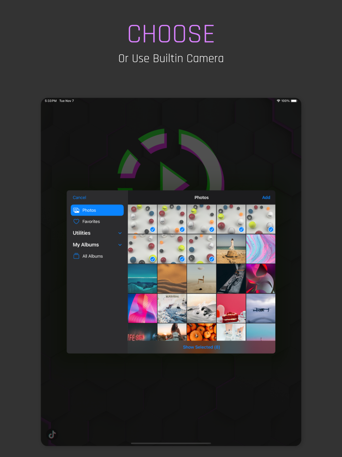Open Favorites in the sidebar
This screenshot has width=342, height=457.
(x=97, y=222)
